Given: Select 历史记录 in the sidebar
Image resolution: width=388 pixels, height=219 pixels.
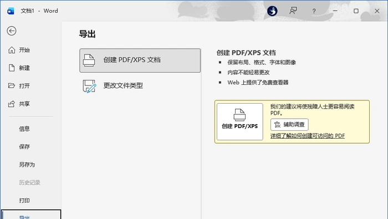Looking at the screenshot, I should point(29,182).
